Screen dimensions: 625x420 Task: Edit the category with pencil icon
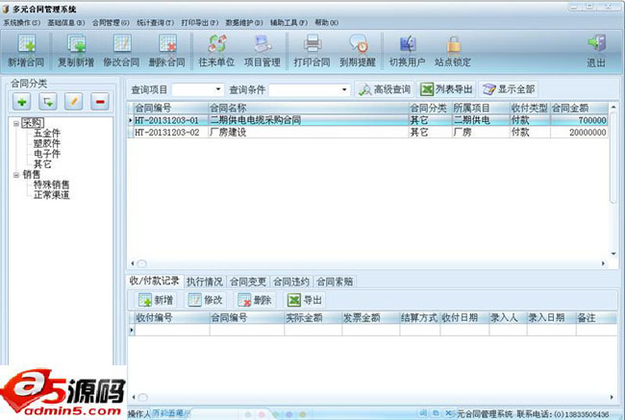pyautogui.click(x=74, y=102)
